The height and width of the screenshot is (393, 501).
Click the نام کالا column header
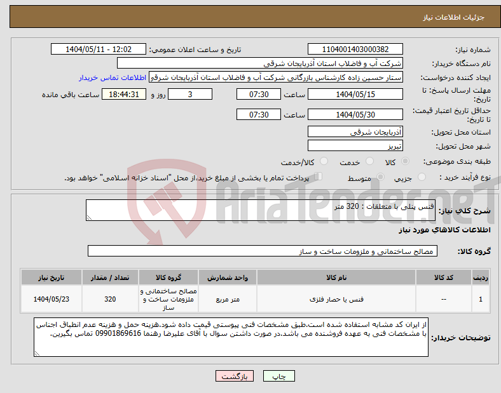(x=336, y=277)
